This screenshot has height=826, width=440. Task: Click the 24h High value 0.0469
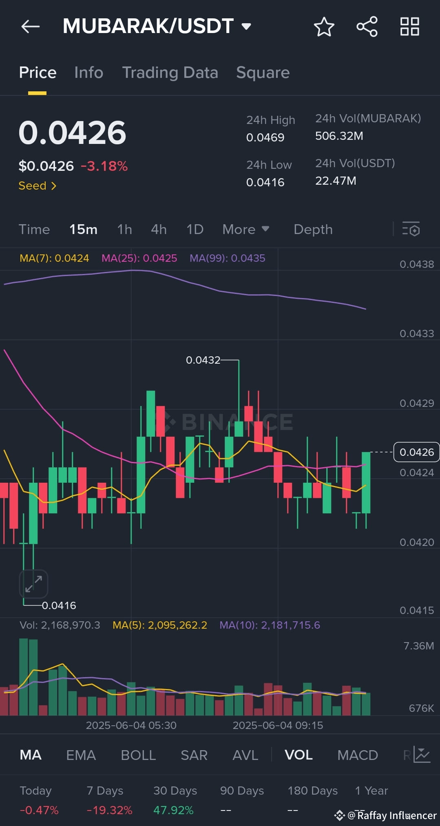(x=265, y=137)
